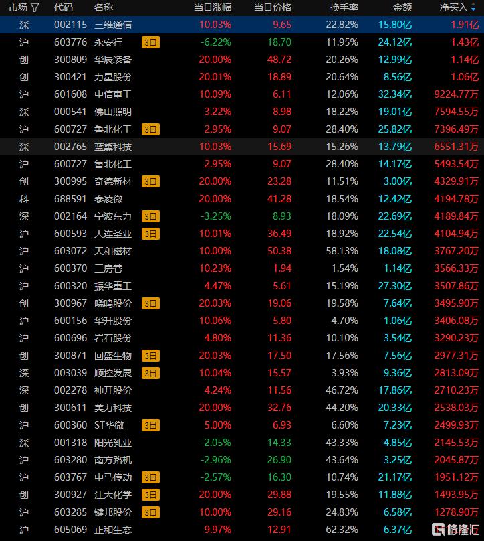
Task: Click the 50.38 price cell
Action: [279, 251]
